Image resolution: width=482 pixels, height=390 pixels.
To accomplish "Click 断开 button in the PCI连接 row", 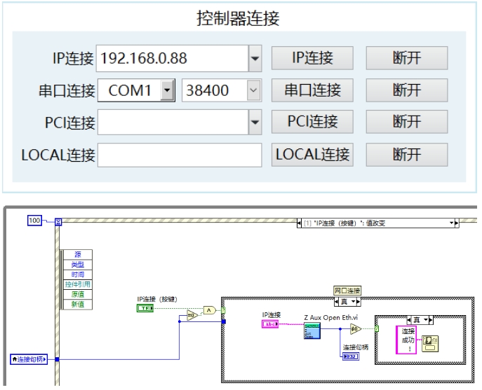I will click(x=407, y=122).
